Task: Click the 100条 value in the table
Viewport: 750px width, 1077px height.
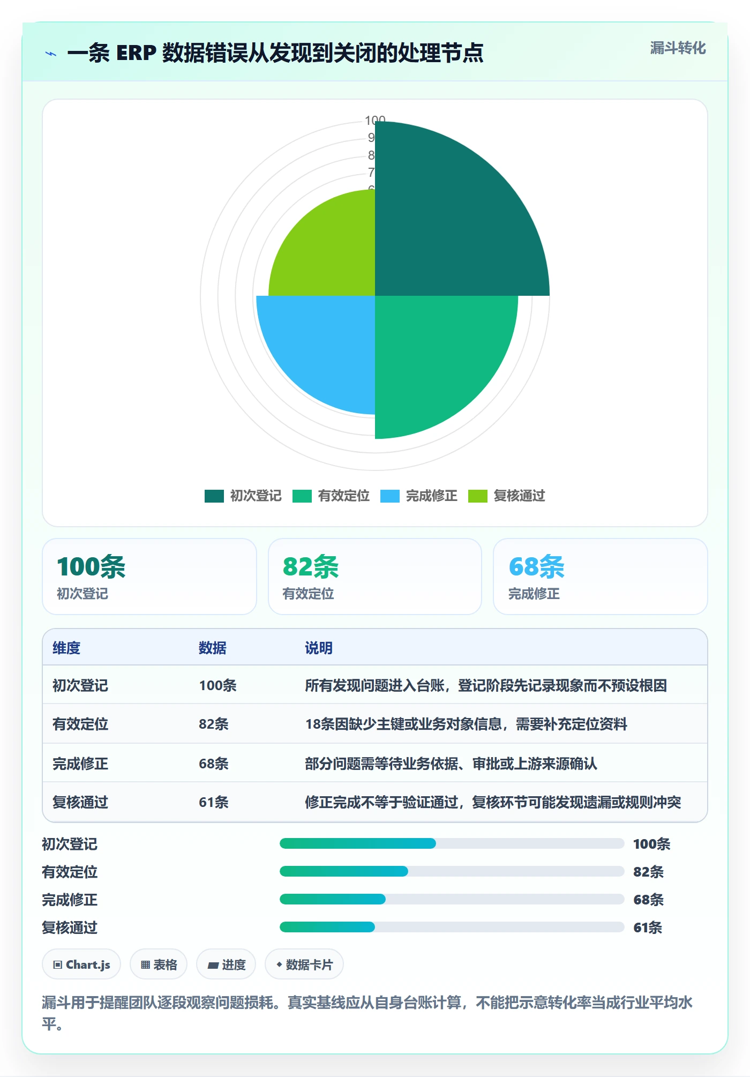Action: (x=217, y=685)
